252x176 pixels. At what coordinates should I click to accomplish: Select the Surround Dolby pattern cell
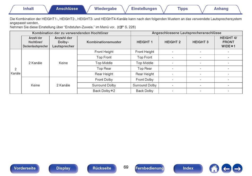point(104,85)
